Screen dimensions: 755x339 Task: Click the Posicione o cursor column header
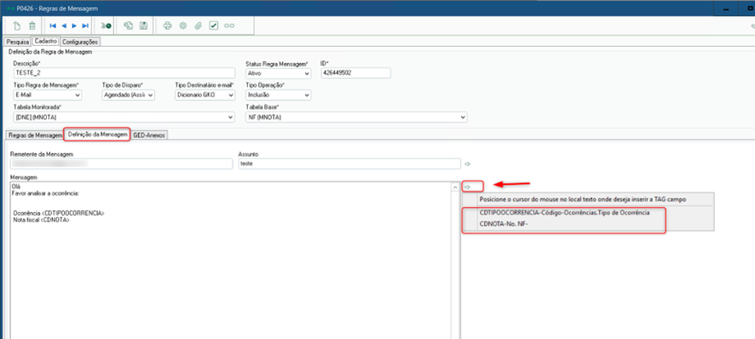pos(583,198)
